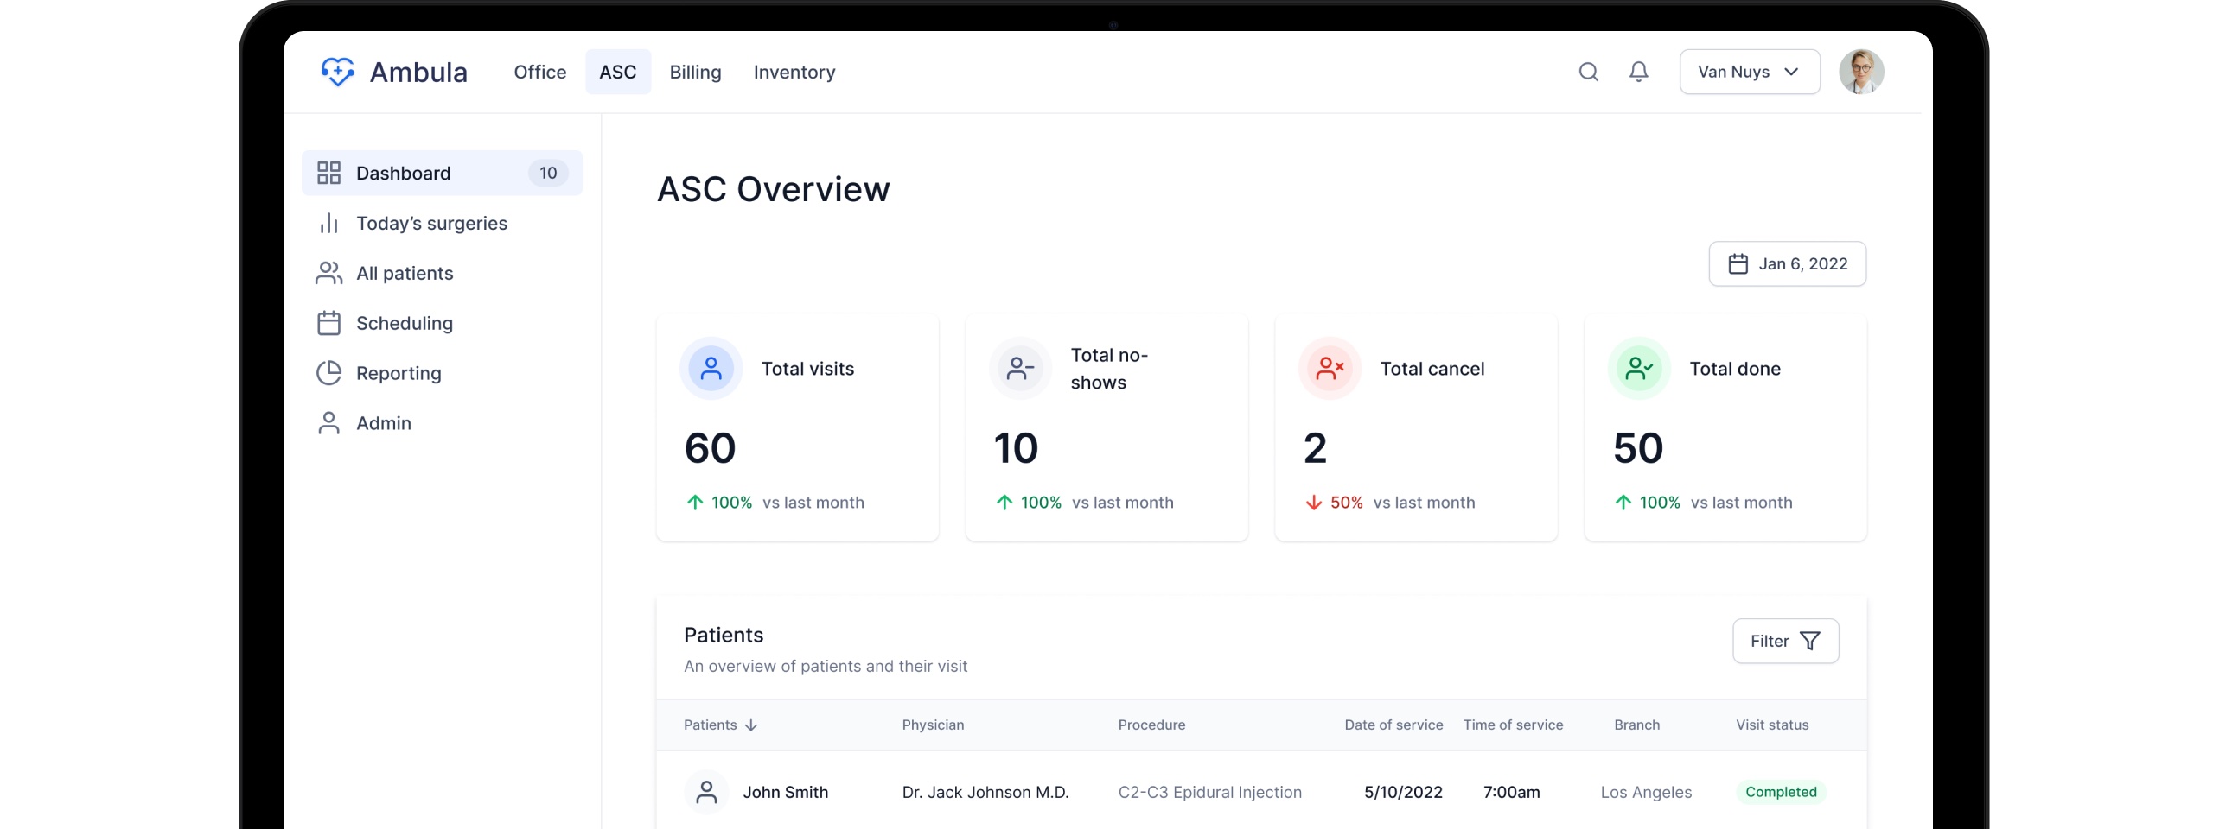The height and width of the screenshot is (829, 2213).
Task: Open Reporting in the sidebar
Action: pos(442,373)
